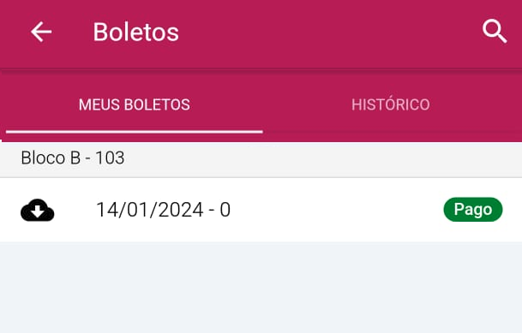This screenshot has width=522, height=333.
Task: Save the 14/01/2024 boleto with cloud arrow
Action: 38,210
